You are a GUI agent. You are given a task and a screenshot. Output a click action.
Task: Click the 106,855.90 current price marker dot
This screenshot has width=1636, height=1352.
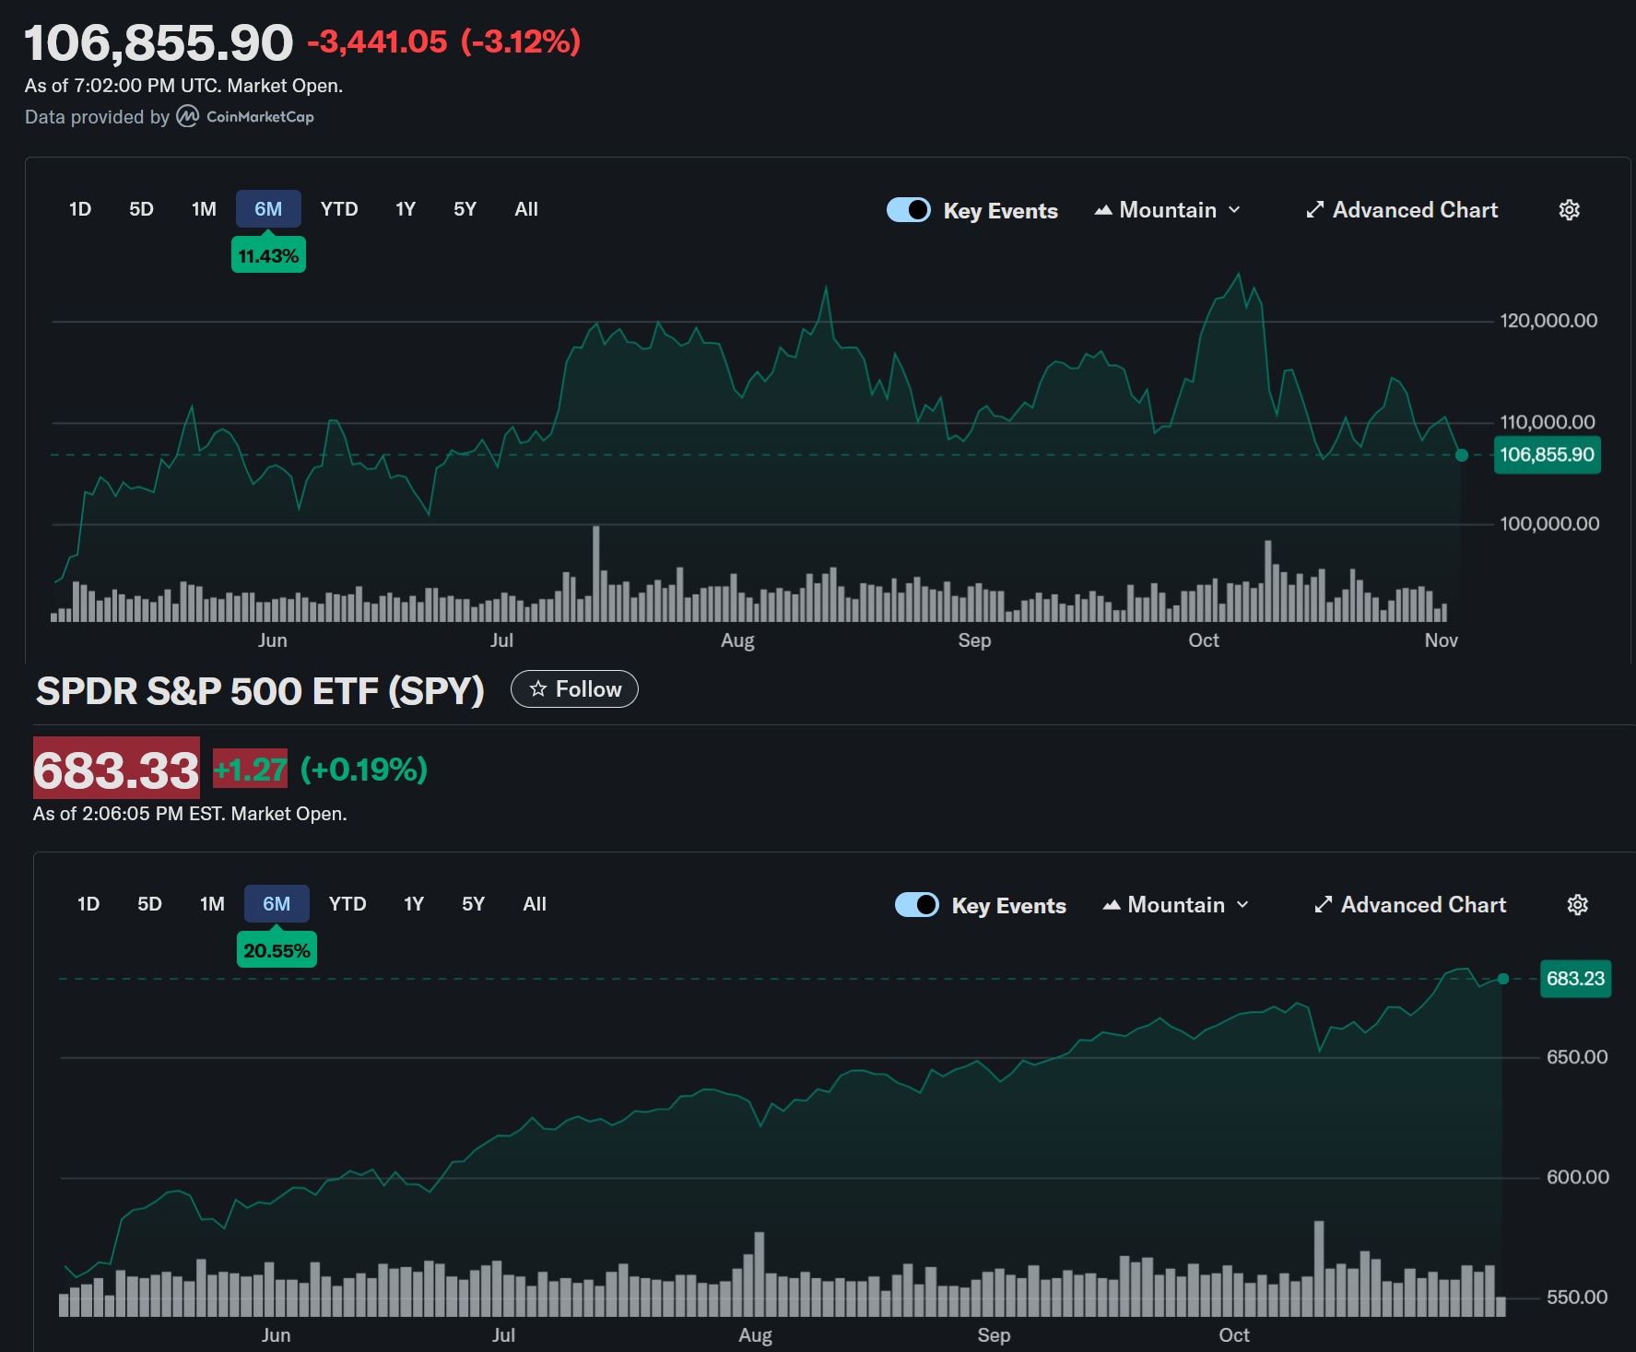click(1462, 454)
